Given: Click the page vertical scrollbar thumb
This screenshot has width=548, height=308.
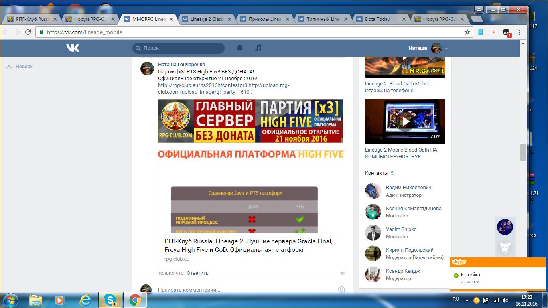Looking at the screenshot, I should coord(523,152).
